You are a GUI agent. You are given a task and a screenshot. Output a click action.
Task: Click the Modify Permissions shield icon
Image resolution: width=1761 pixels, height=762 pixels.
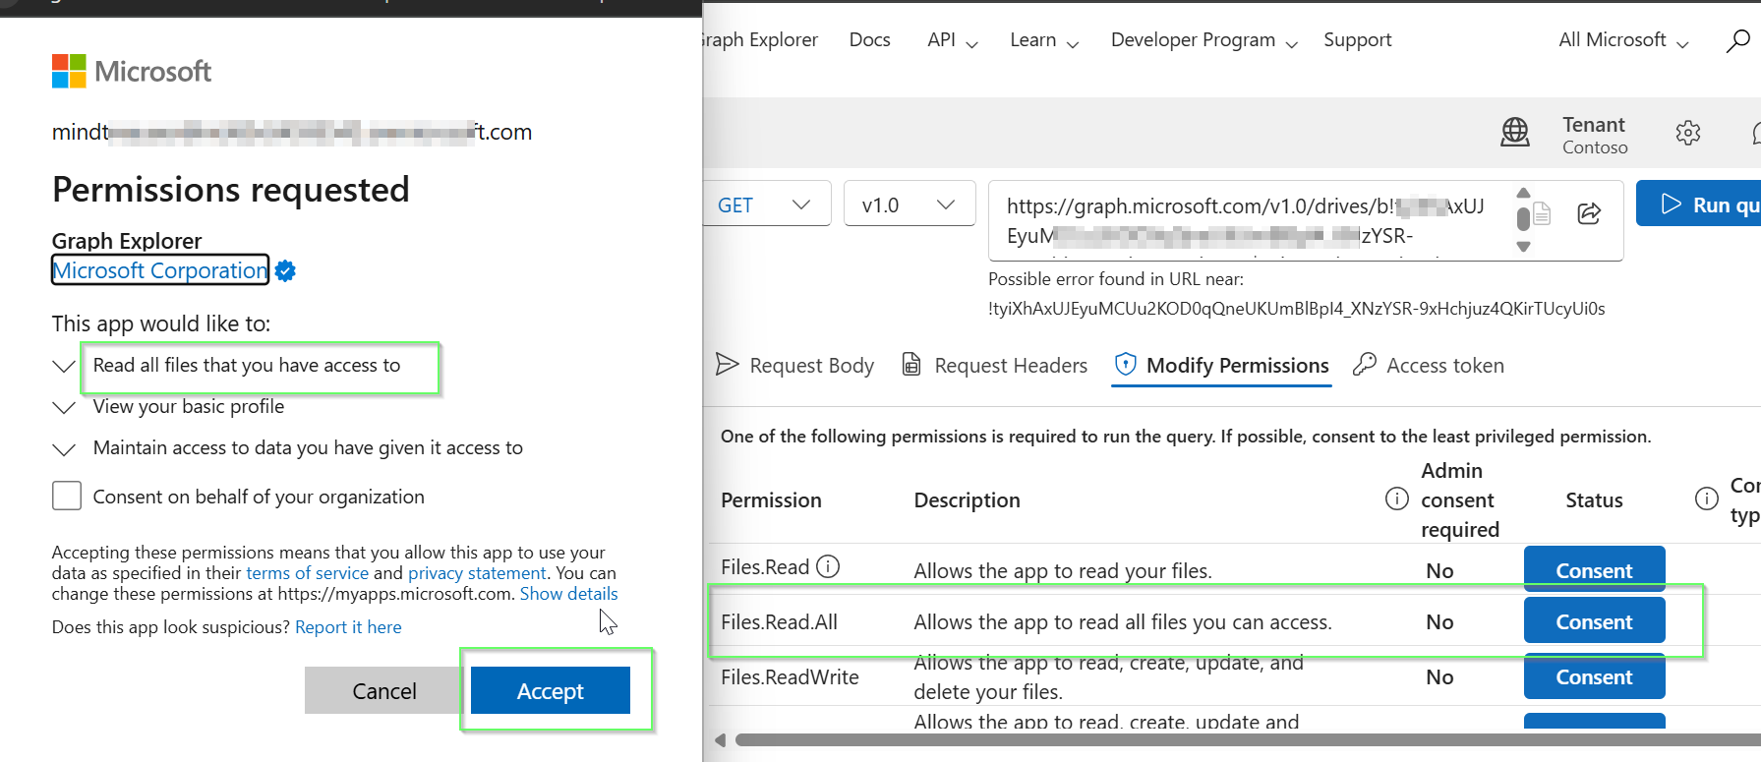coord(1125,365)
